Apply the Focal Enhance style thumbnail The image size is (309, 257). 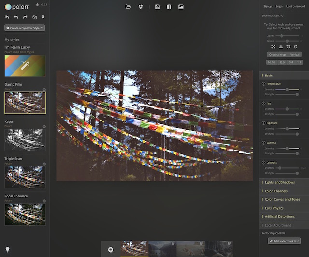(x=25, y=214)
